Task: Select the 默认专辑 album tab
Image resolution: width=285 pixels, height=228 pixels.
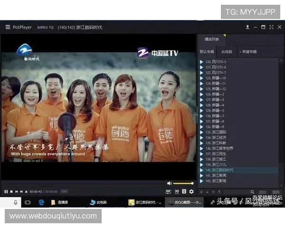Action: click(207, 51)
